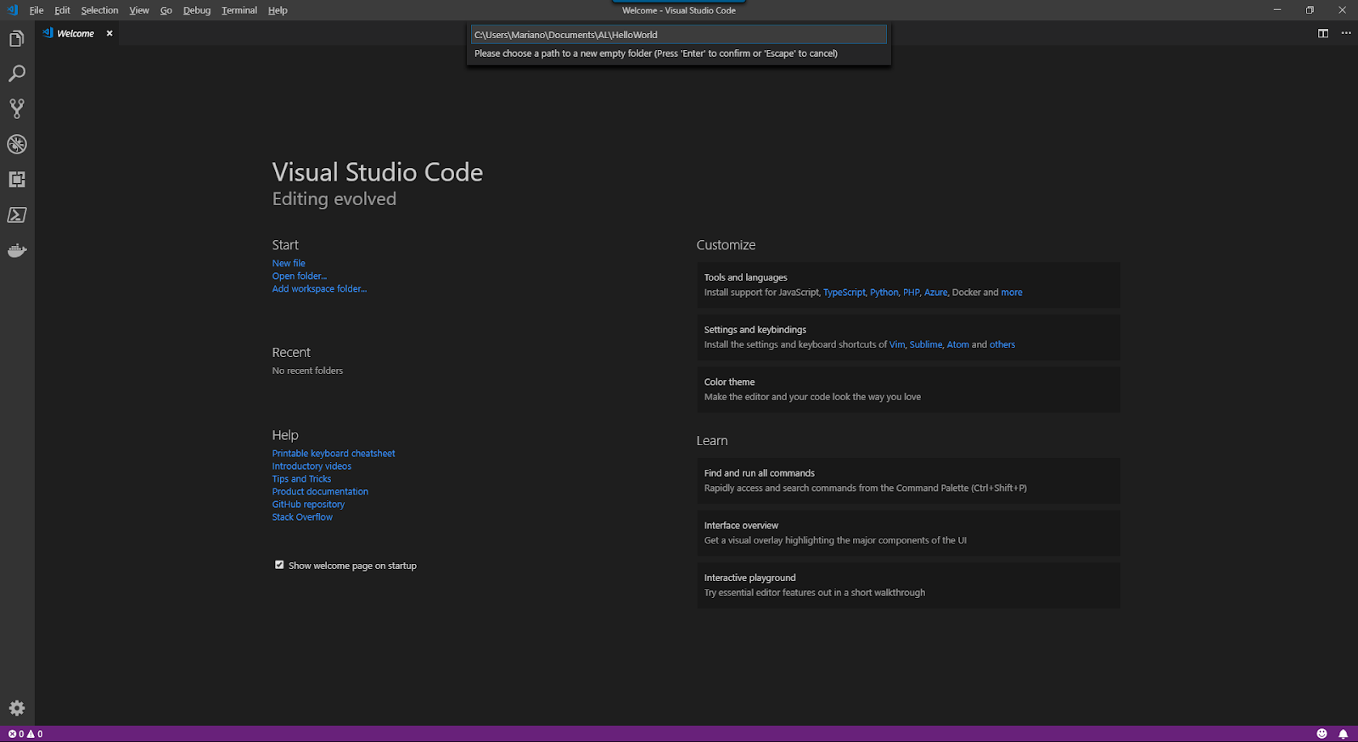Click the folder path input field

(x=678, y=35)
